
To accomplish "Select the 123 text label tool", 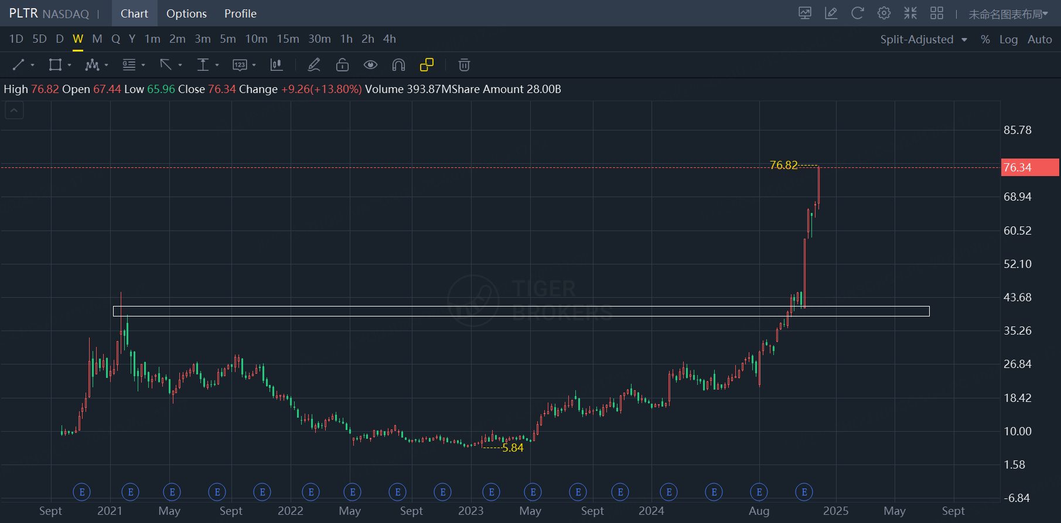I will pyautogui.click(x=240, y=65).
